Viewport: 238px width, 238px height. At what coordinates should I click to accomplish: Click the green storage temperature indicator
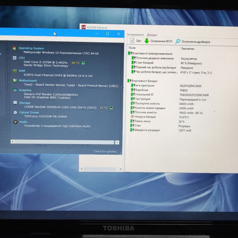click(111, 108)
